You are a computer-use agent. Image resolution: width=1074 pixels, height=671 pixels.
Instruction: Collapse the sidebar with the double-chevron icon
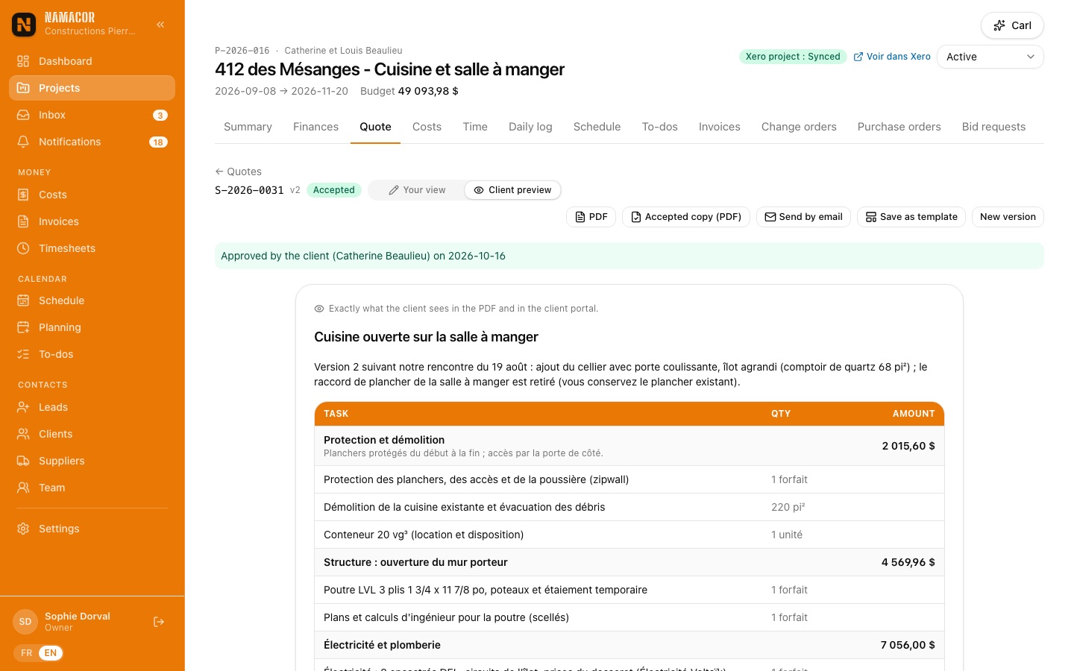coord(160,25)
